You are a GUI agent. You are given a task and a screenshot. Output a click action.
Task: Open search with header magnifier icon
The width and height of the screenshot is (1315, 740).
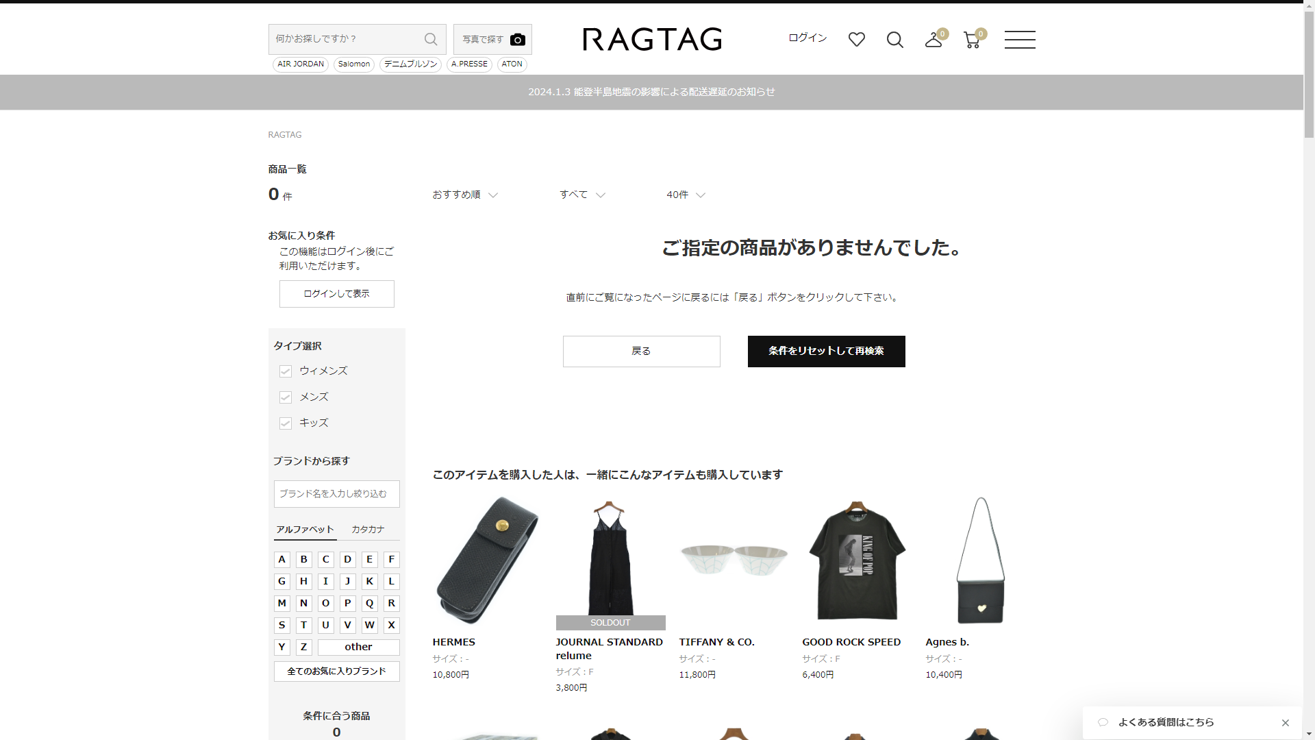894,40
